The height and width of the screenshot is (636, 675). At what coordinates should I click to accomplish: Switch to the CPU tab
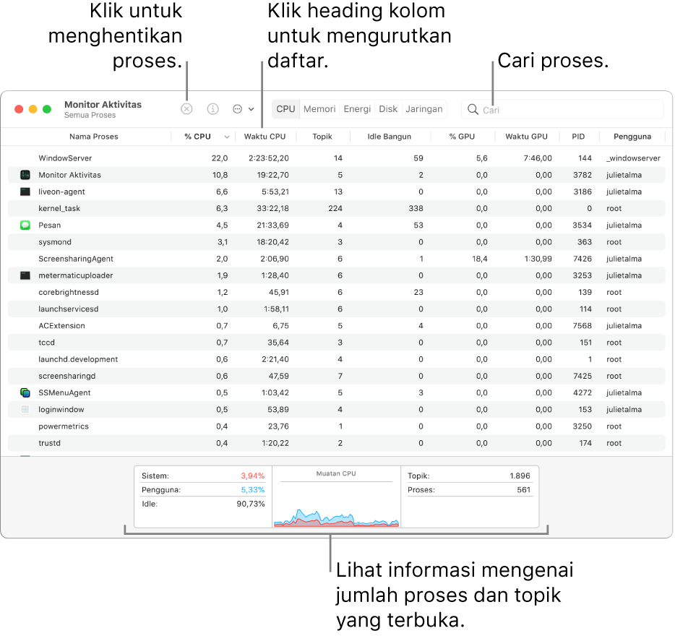(x=285, y=109)
